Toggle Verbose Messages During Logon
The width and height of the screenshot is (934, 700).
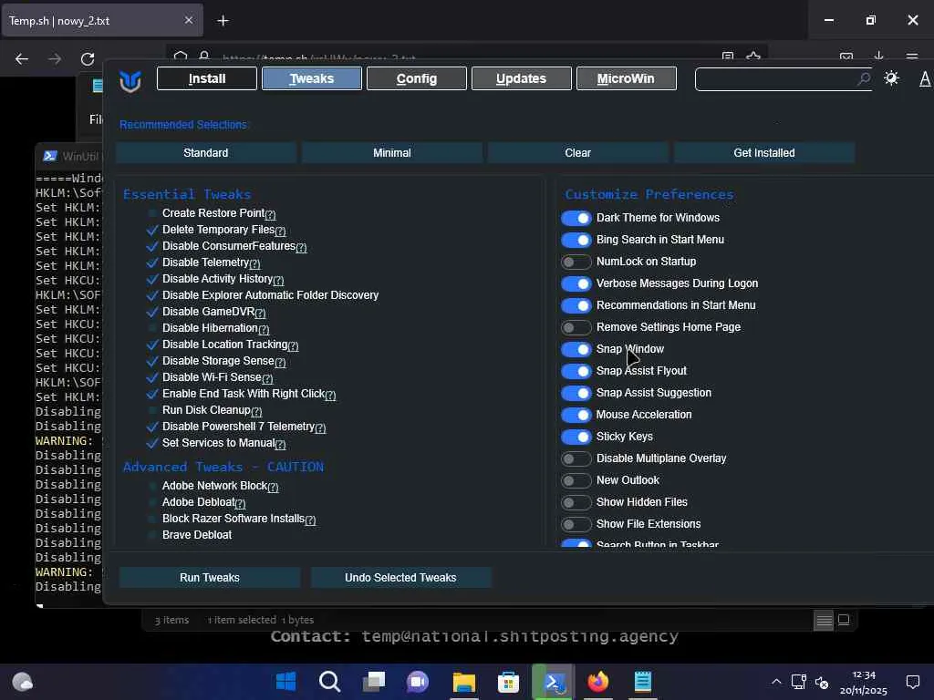576,284
